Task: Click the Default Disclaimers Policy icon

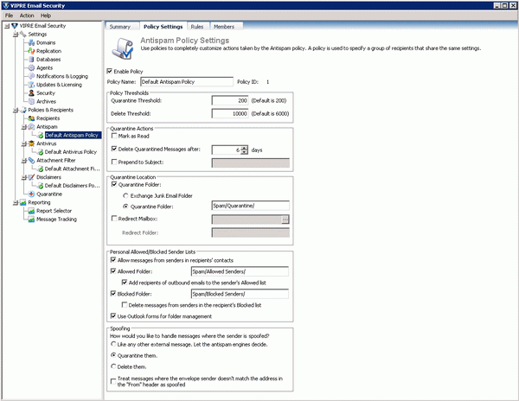Action: tap(40, 186)
